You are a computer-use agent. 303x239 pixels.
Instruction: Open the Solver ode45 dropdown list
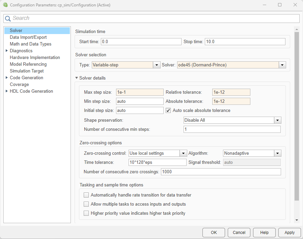click(x=282, y=65)
